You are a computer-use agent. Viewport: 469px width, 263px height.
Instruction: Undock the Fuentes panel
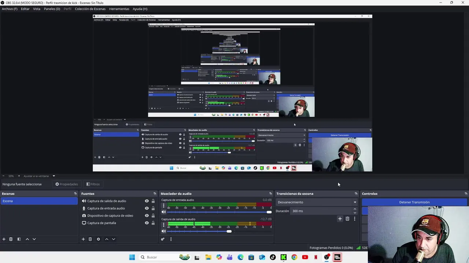[155, 194]
